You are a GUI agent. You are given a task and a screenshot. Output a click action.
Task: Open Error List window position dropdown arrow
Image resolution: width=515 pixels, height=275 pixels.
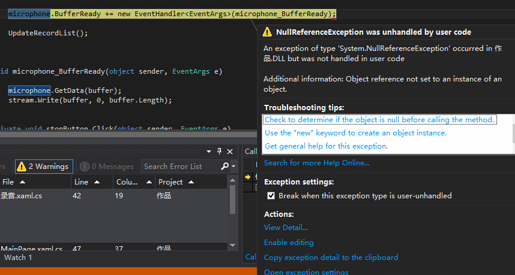209,152
